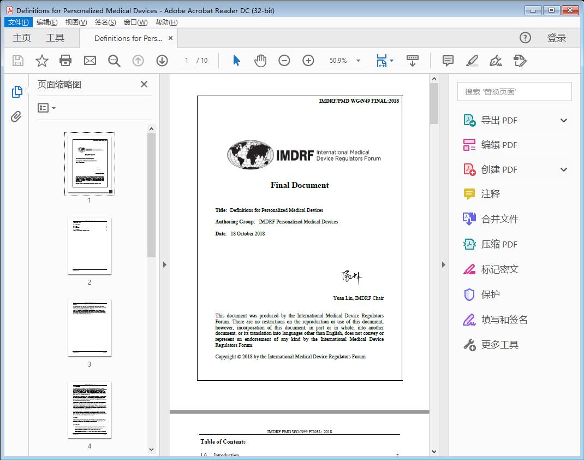Screen dimensions: 584x460
Task: Toggle the page thumbnails panel icon
Action: pos(16,92)
